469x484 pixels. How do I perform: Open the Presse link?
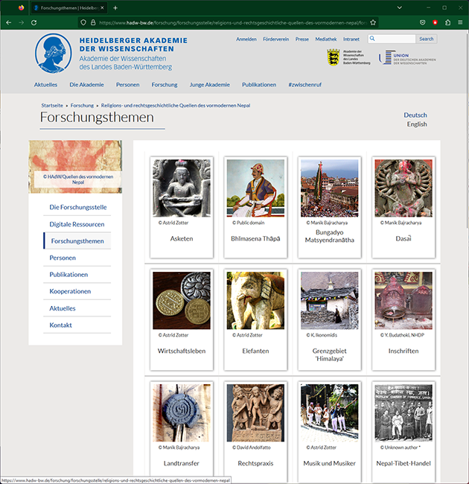(x=302, y=39)
